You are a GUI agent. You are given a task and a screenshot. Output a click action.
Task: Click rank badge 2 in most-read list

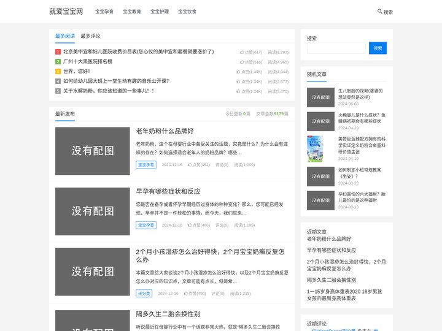point(58,62)
